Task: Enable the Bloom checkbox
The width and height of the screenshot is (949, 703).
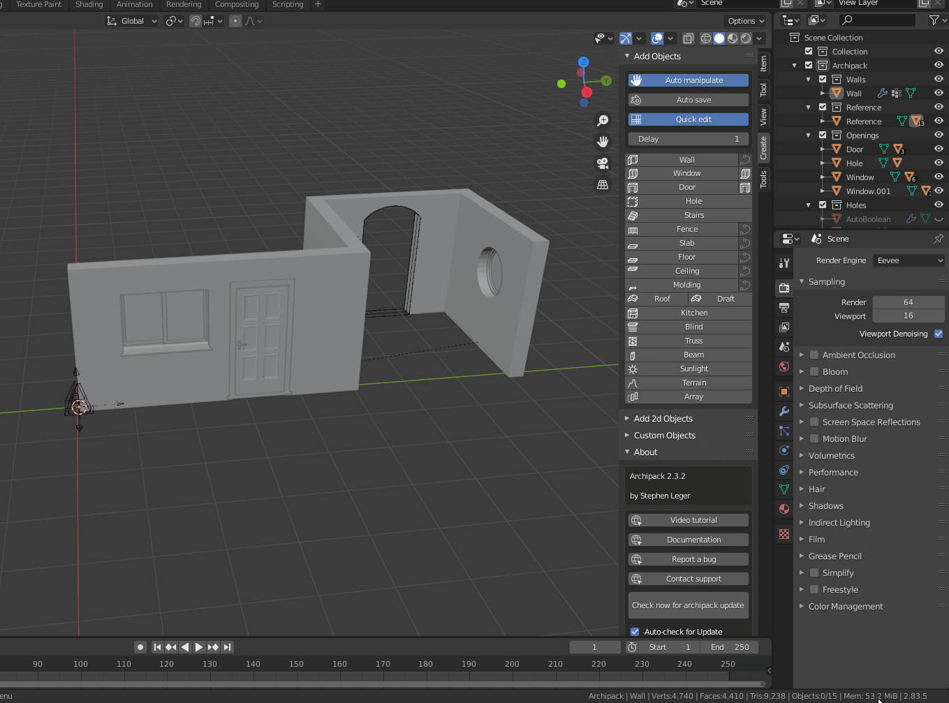Action: (814, 371)
